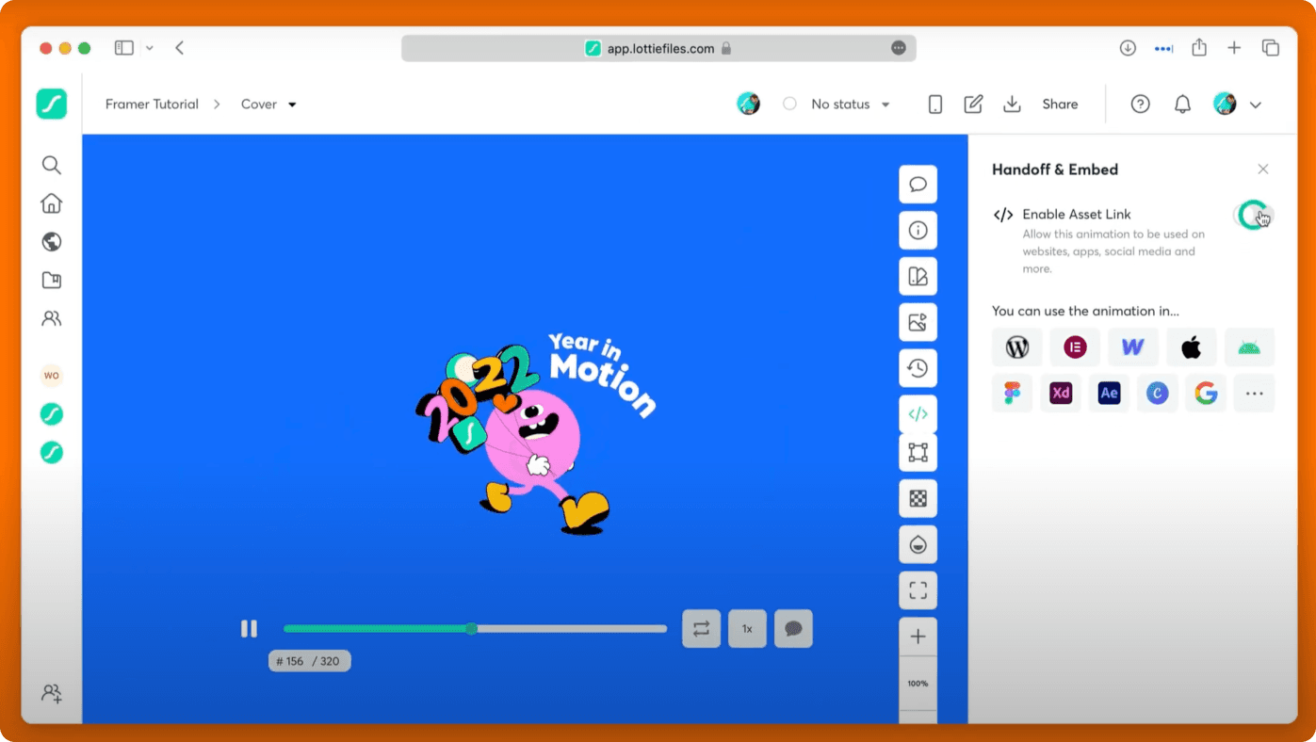Open the animation info panel icon
The width and height of the screenshot is (1316, 742).
918,231
